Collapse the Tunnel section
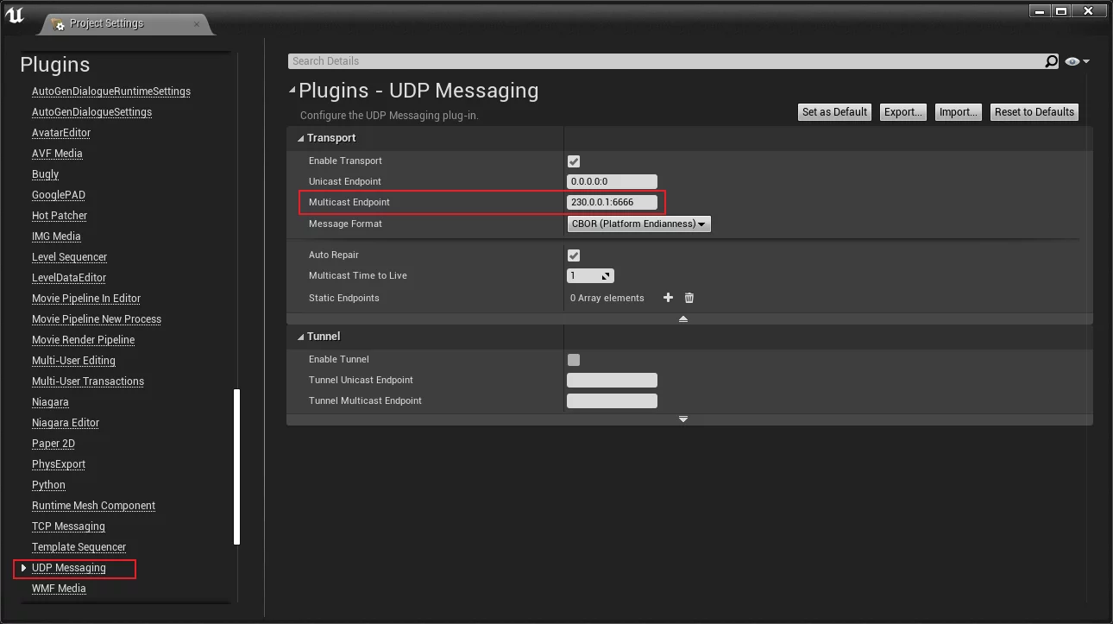This screenshot has height=624, width=1113. [301, 337]
